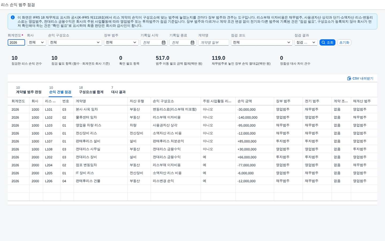The image size is (385, 241).
Task: Select the 손익 건별 점검 tab
Action: [60, 90]
